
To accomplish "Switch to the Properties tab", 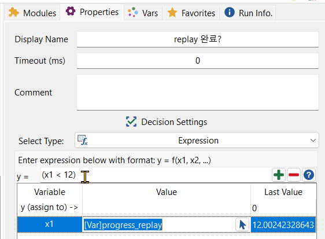I will [92, 12].
